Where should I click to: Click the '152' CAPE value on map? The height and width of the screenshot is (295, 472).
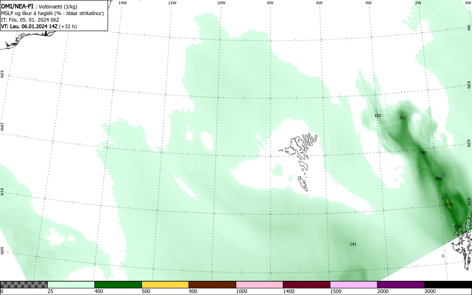(x=378, y=115)
